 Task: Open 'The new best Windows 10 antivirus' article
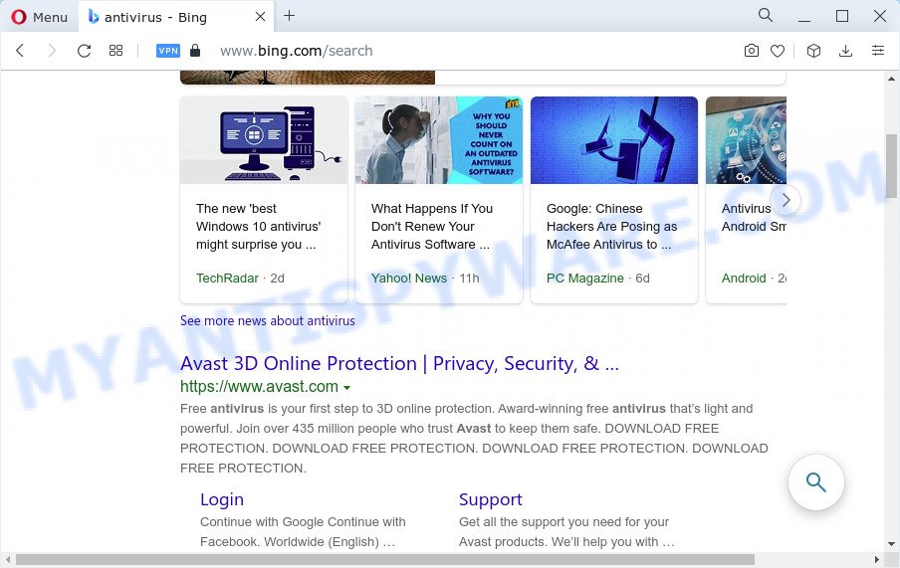pyautogui.click(x=258, y=227)
